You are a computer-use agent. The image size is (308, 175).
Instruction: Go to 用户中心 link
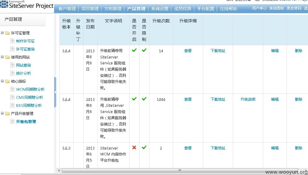259,8
